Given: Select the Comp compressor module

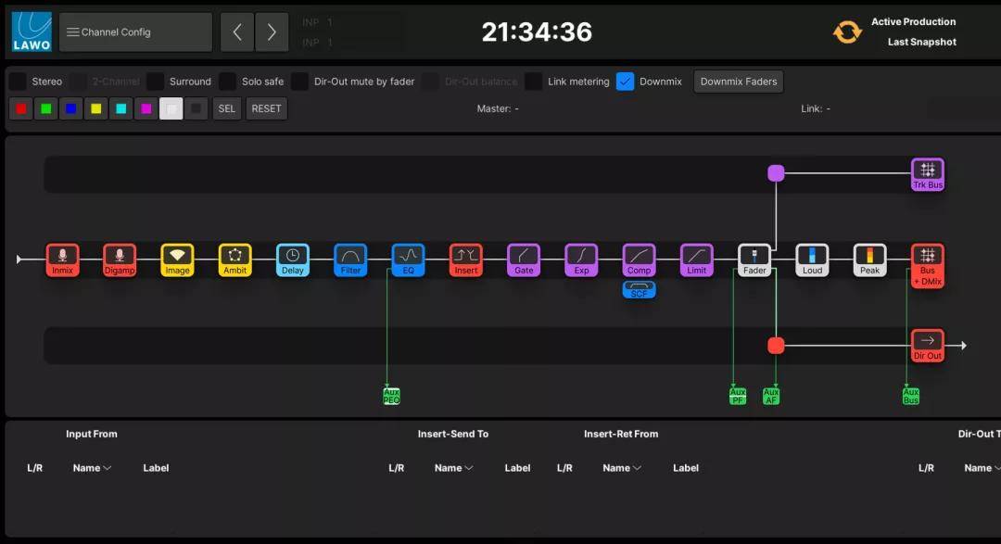Looking at the screenshot, I should click(639, 259).
